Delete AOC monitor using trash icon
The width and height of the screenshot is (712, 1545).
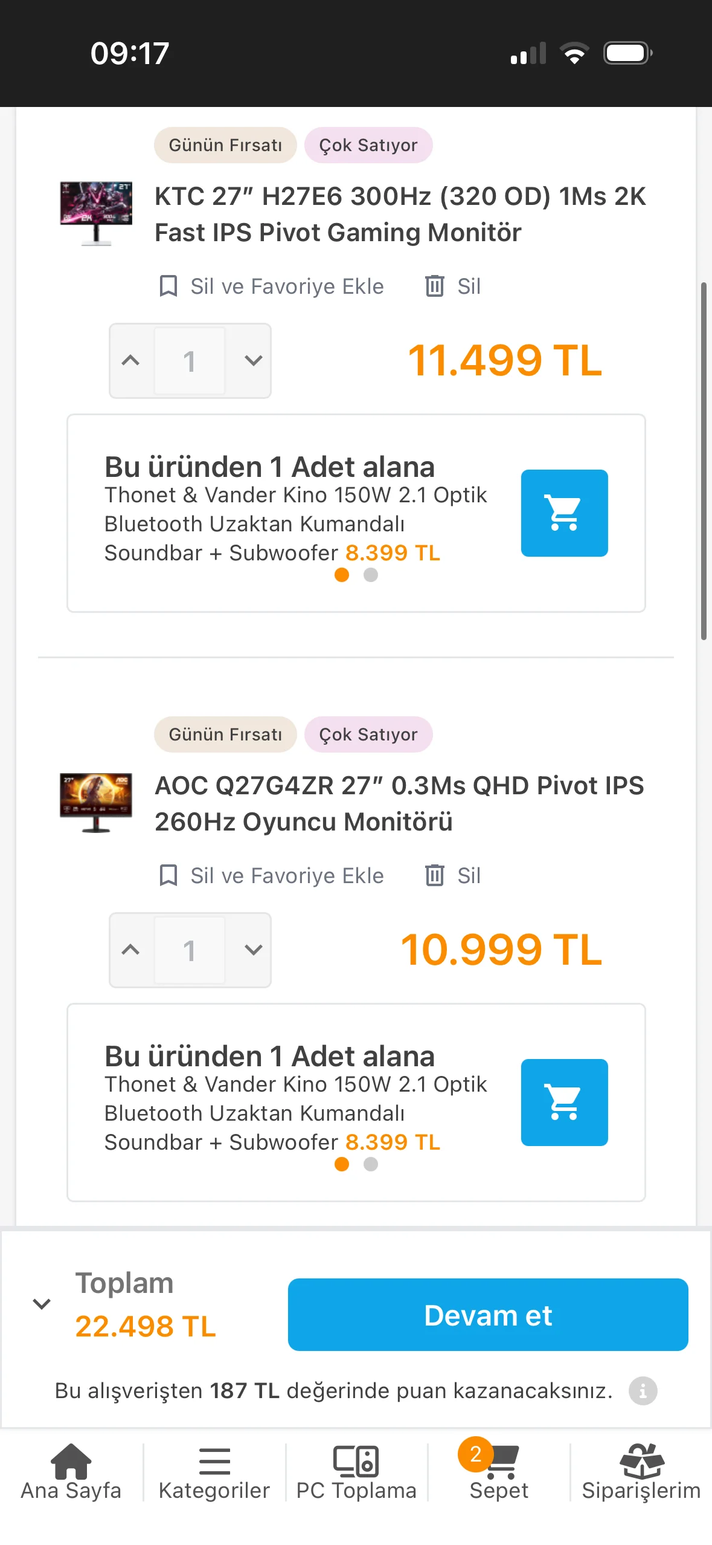435,875
